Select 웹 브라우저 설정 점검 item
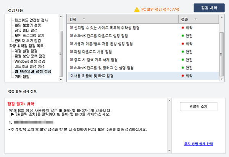The width and height of the screenshot is (229, 157). 33,71
